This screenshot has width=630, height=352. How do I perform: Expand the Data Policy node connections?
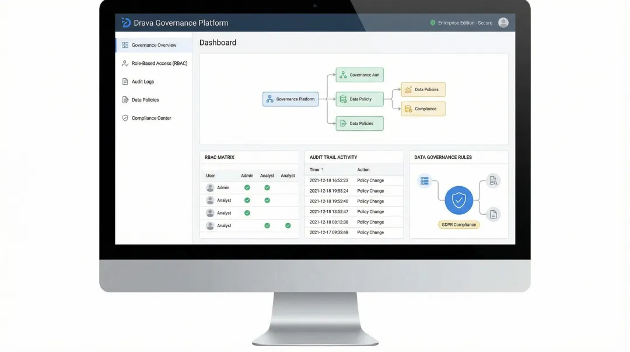pos(359,99)
